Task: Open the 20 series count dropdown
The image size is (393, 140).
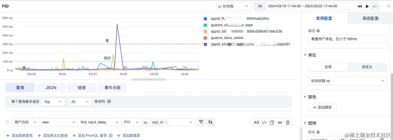Action: (x=81, y=102)
